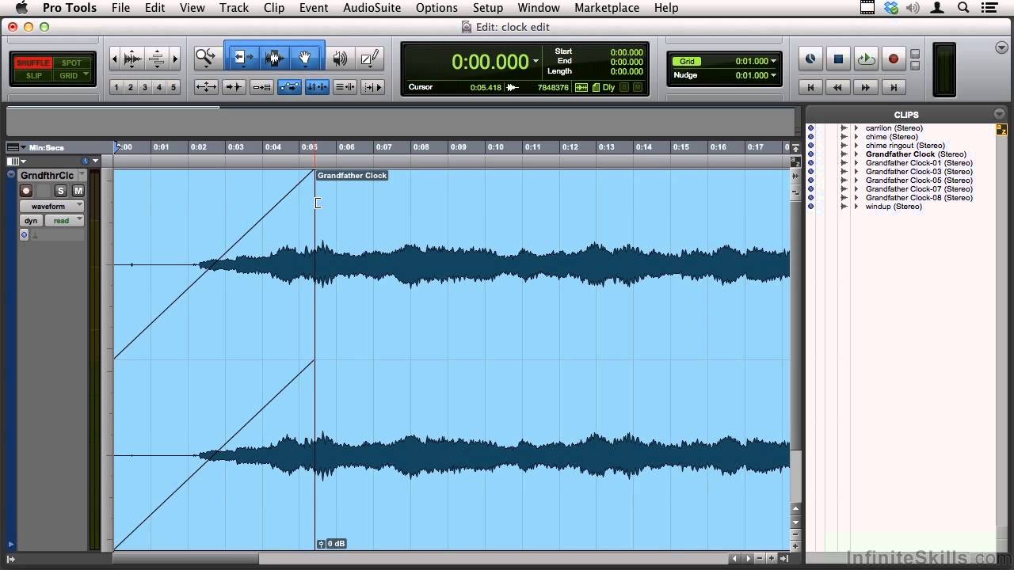Screen dimensions: 1014x570
Task: Expand the windup (Stereo) clip
Action: point(856,207)
